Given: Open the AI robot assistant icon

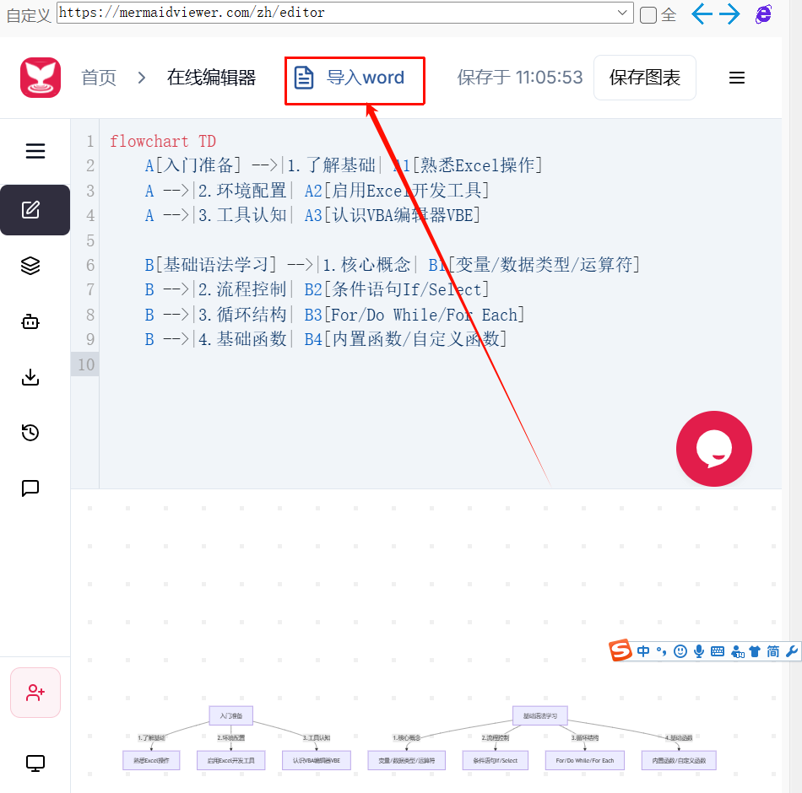Looking at the screenshot, I should (x=30, y=321).
